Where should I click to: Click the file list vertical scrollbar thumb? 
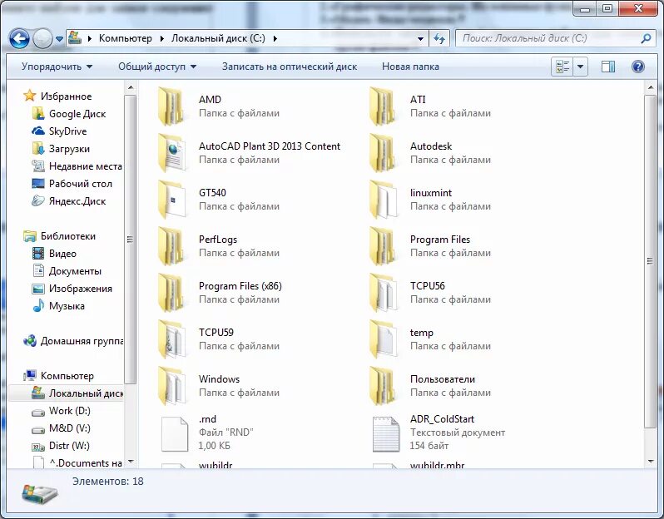[651, 261]
